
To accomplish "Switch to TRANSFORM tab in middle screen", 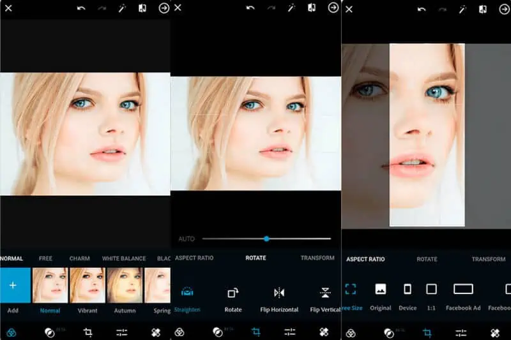I will click(x=317, y=258).
